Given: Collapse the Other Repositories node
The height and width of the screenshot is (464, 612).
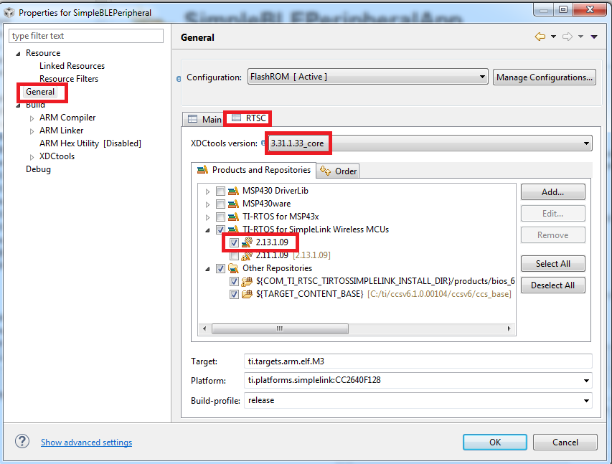Looking at the screenshot, I should click(x=207, y=269).
